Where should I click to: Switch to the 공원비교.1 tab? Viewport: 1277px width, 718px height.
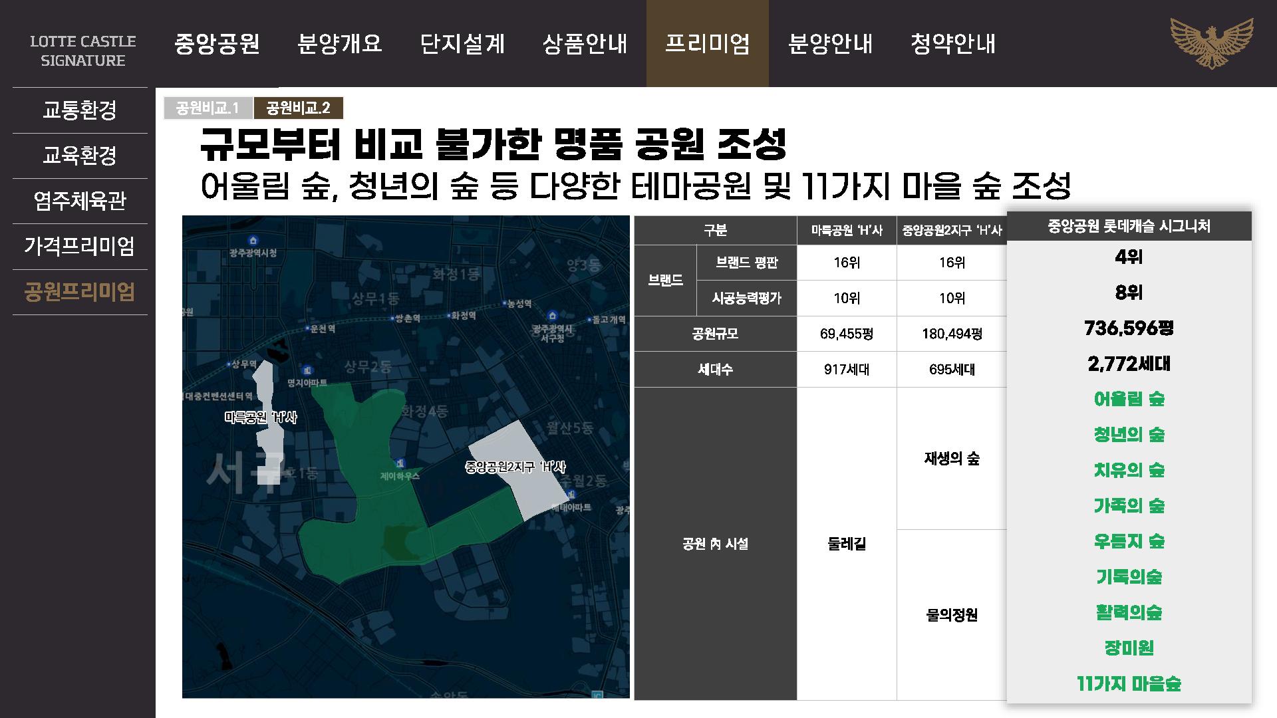208,108
